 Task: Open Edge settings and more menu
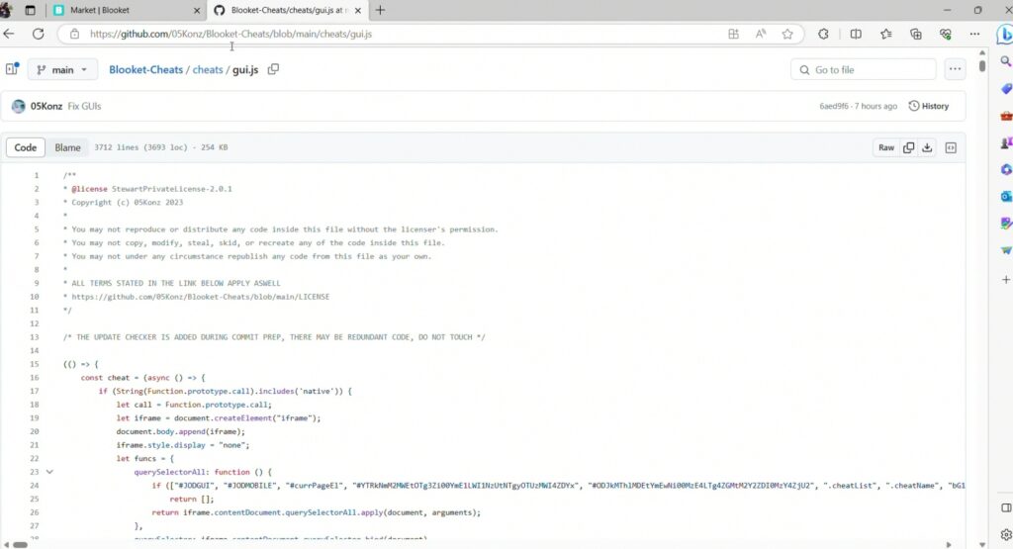click(974, 34)
